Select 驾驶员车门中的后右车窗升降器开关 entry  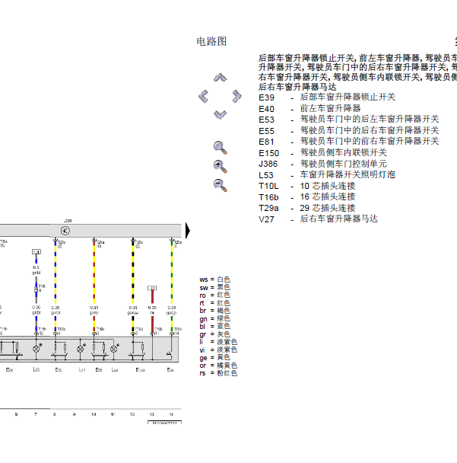point(370,130)
